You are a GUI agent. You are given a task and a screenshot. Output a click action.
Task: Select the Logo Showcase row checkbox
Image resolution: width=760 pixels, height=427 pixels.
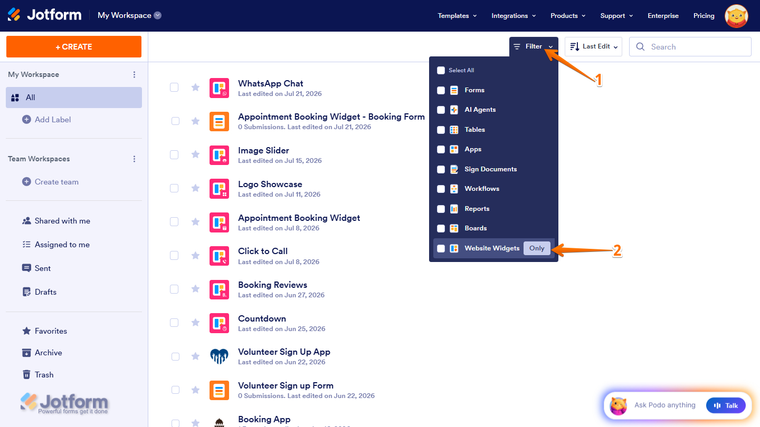[x=174, y=188]
